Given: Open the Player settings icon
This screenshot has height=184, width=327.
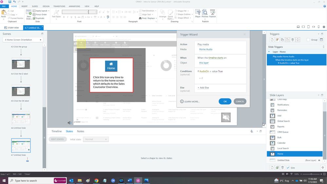Looking at the screenshot, I should point(198,13).
